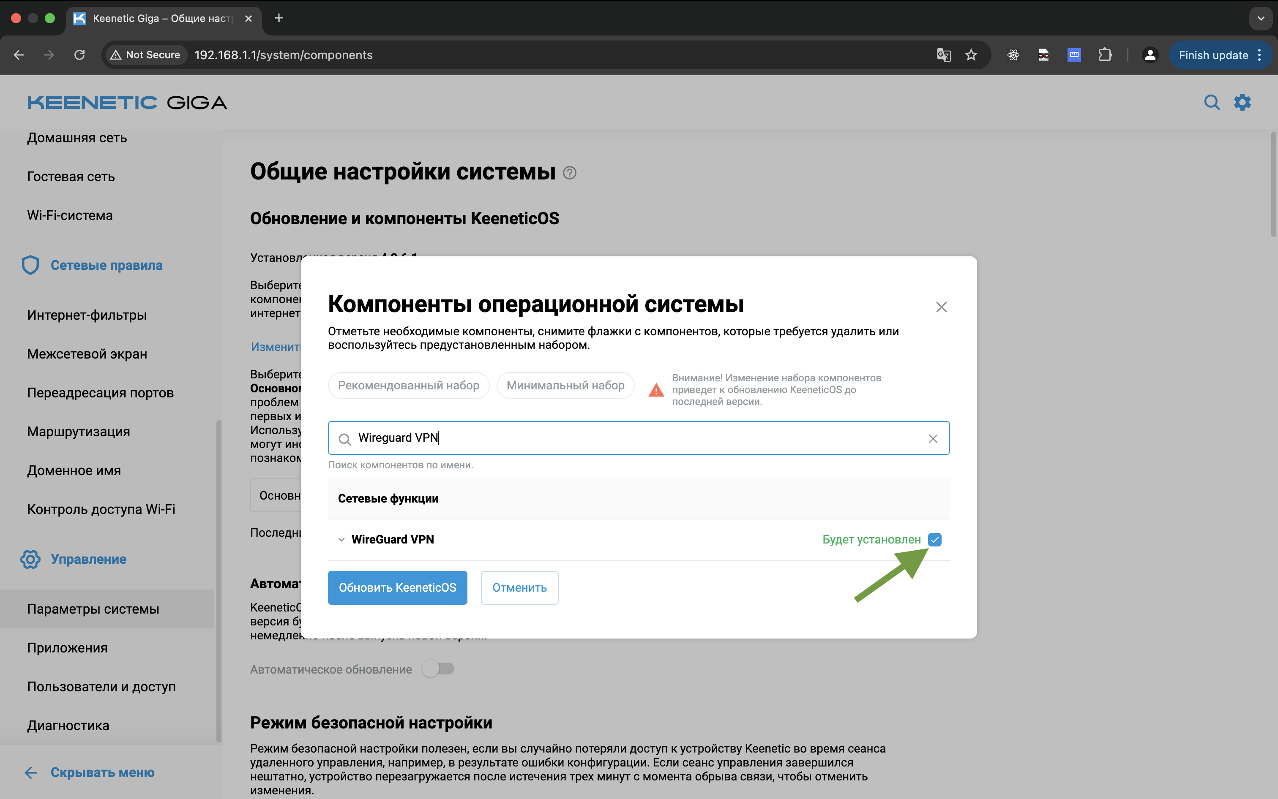Screen dimensions: 1278x799
Task: Open the browser extensions puzzle icon
Action: click(x=1105, y=55)
